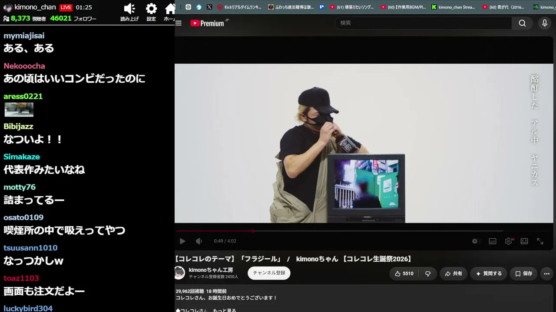
Task: Open the blue bird pinned browser tab
Action: pyautogui.click(x=199, y=7)
